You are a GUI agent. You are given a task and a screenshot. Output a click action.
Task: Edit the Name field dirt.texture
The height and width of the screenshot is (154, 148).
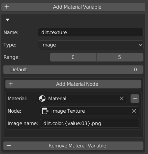tap(91, 32)
